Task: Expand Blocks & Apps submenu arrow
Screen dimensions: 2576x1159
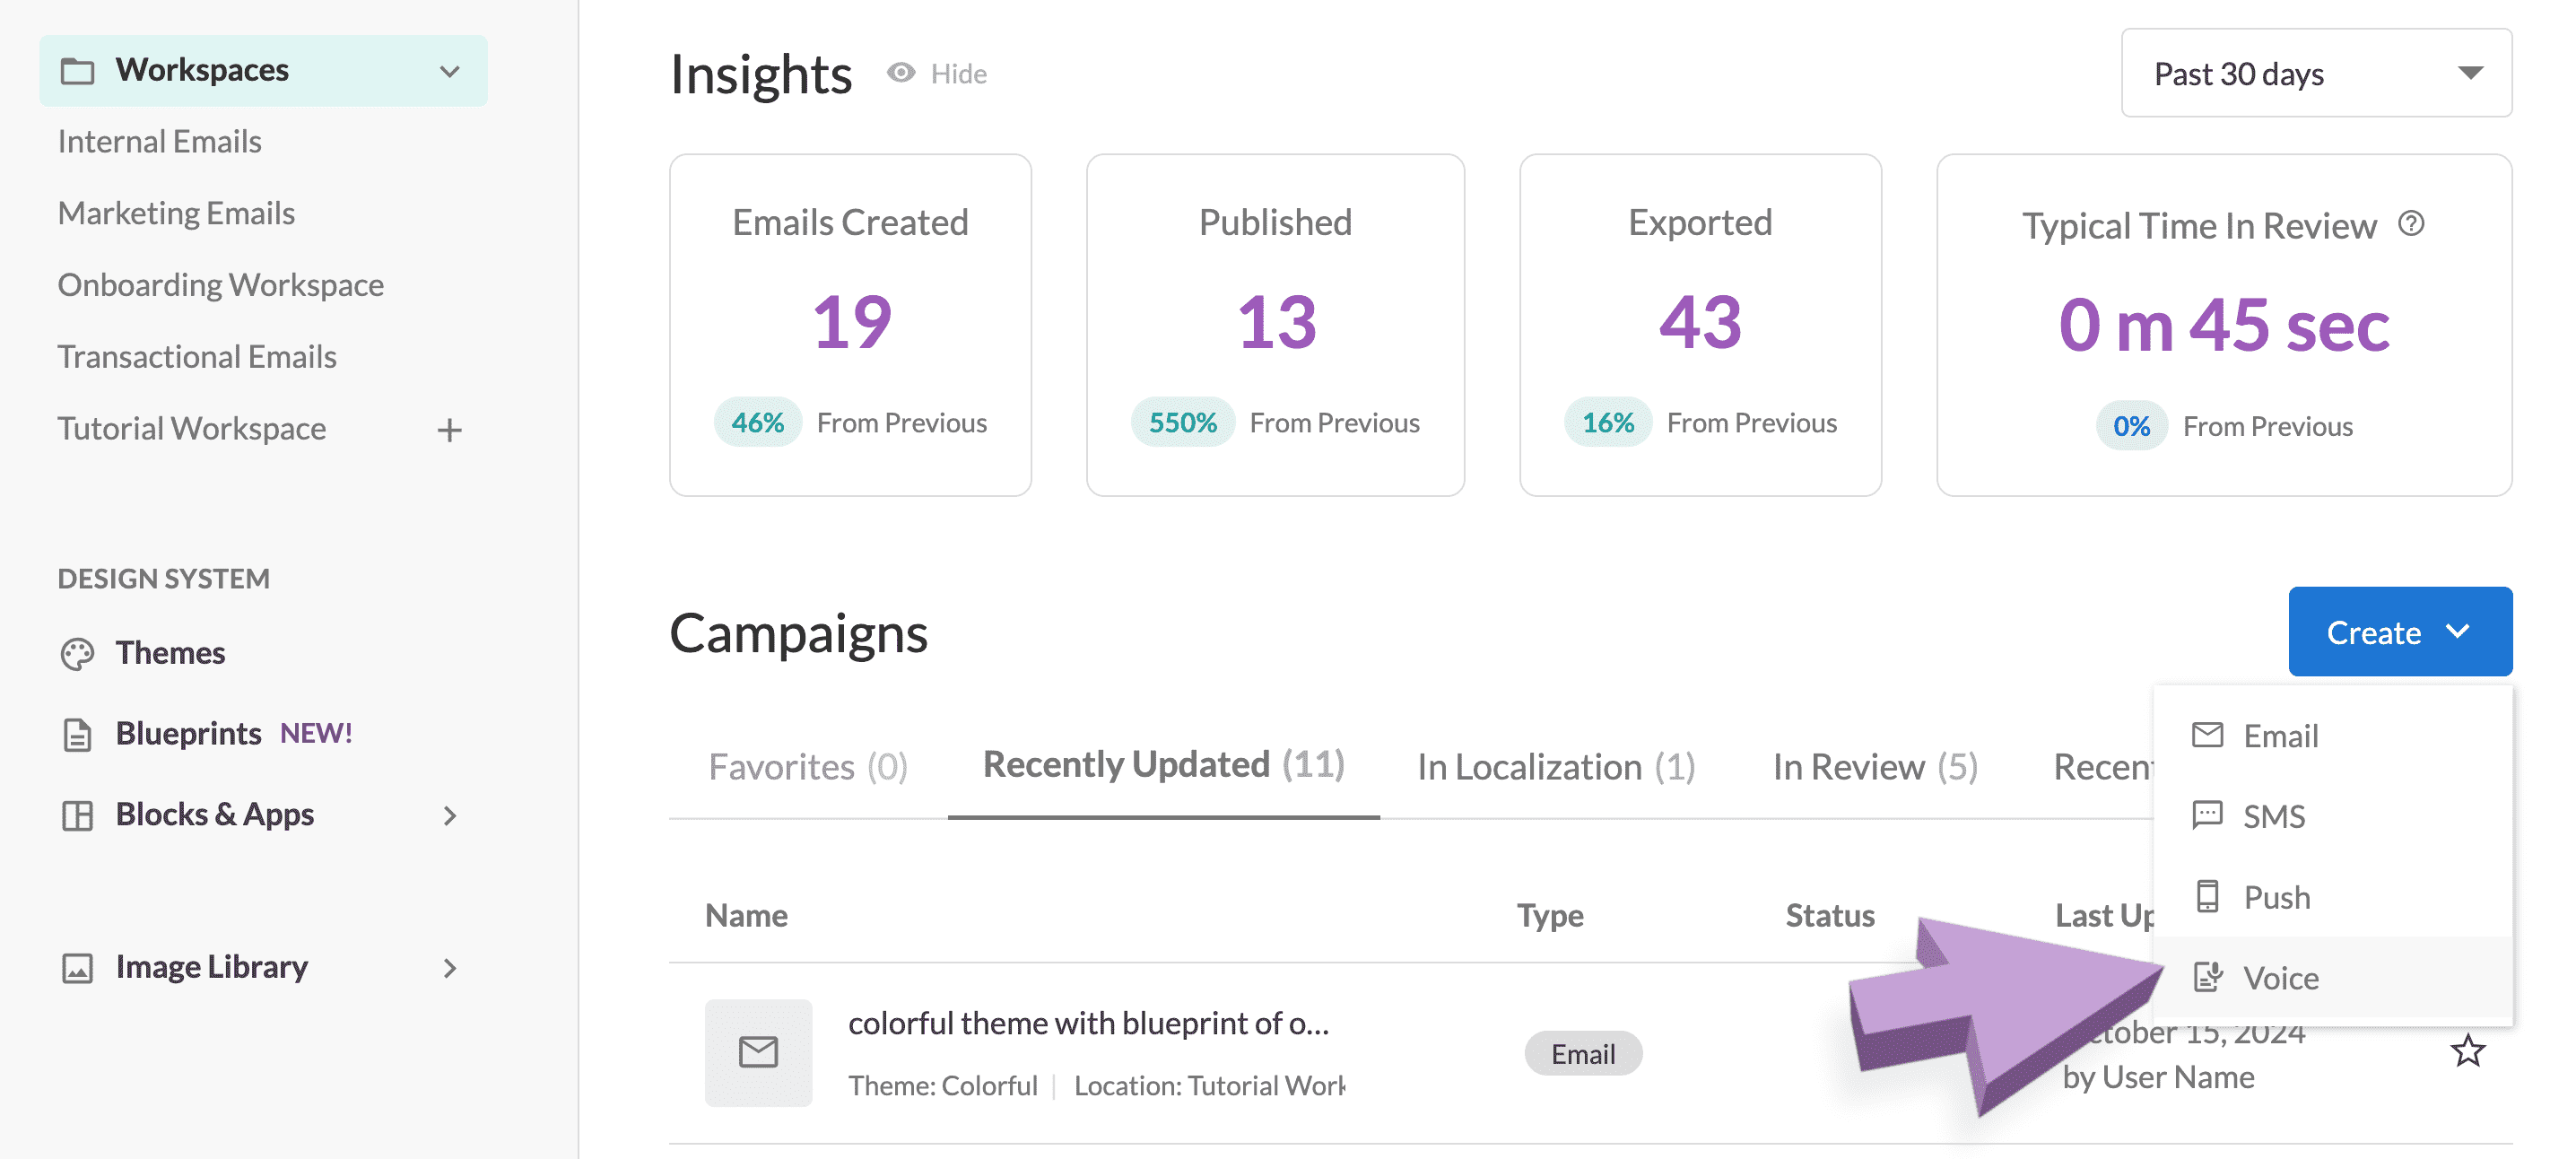Action: click(449, 815)
